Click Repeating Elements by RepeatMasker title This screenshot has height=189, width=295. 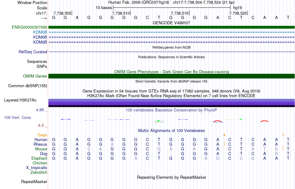tap(171, 177)
